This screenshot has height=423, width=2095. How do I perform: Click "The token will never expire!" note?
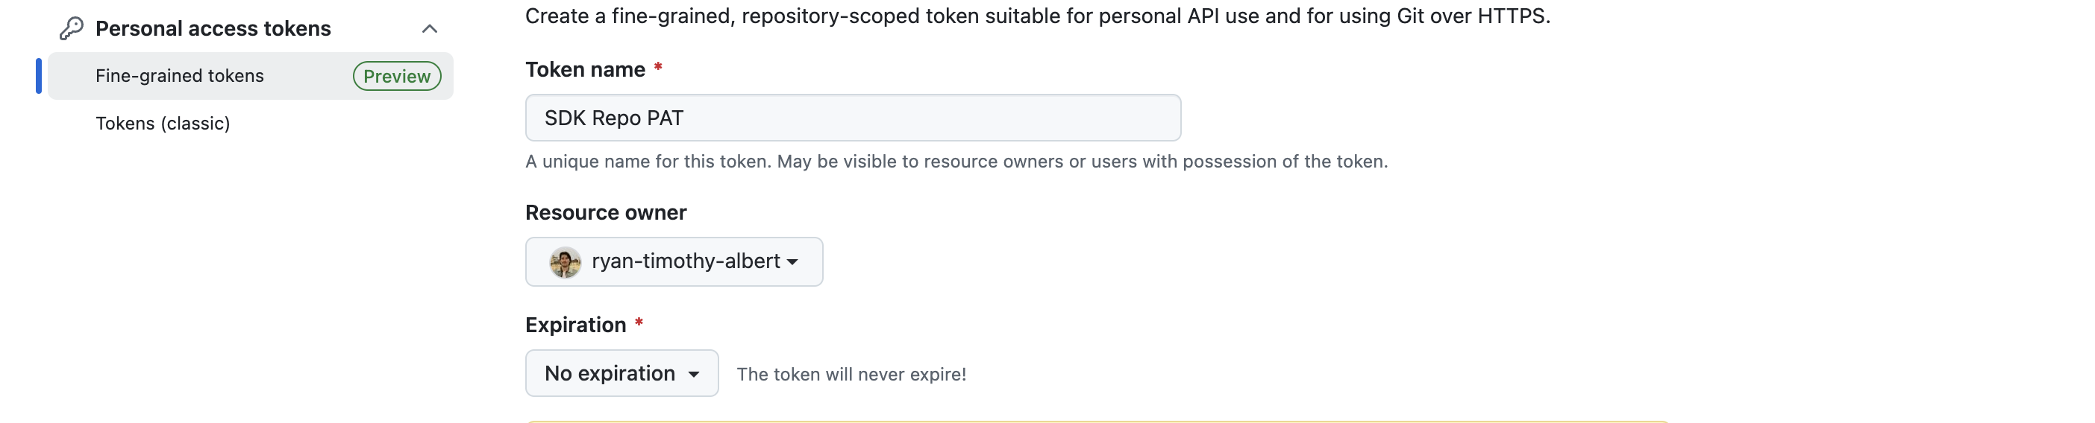(851, 375)
